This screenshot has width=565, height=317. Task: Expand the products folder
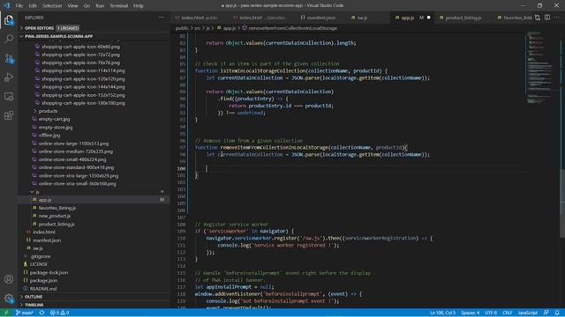(x=48, y=111)
